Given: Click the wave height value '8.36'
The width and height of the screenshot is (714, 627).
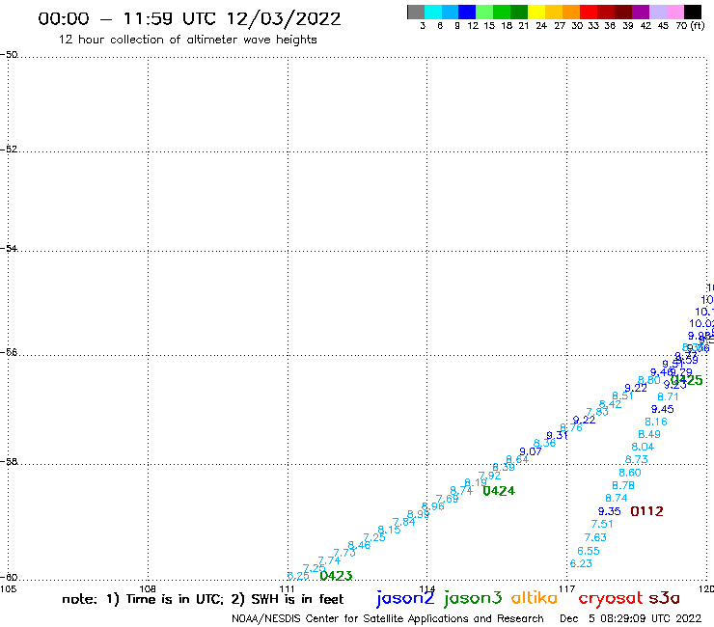Looking at the screenshot, I should tap(544, 443).
